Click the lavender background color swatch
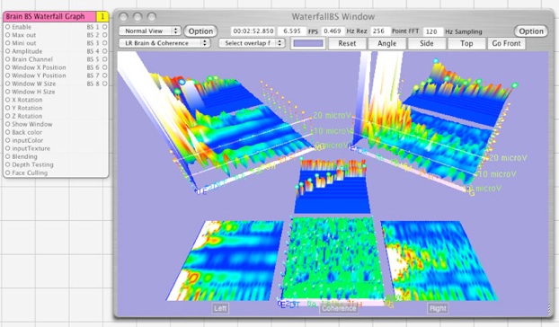This screenshot has width=559, height=327. point(308,43)
